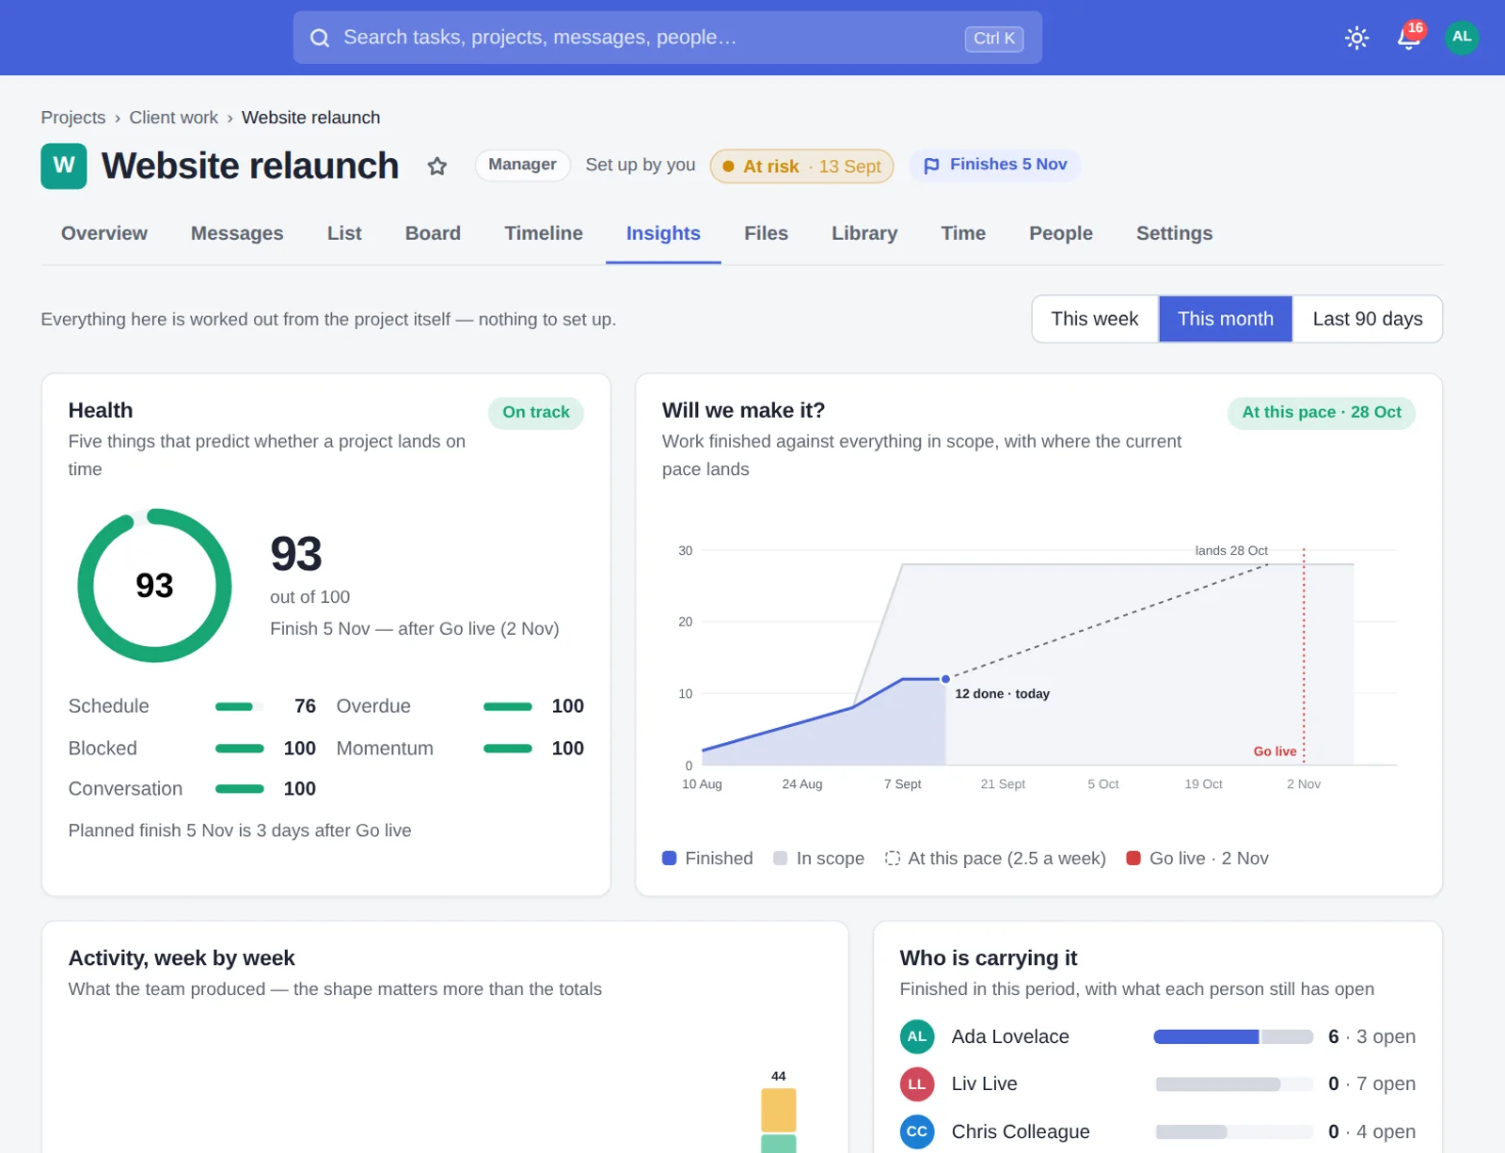Click the blue Finished legend square
Viewport: 1505px width, 1153px height.
670,858
